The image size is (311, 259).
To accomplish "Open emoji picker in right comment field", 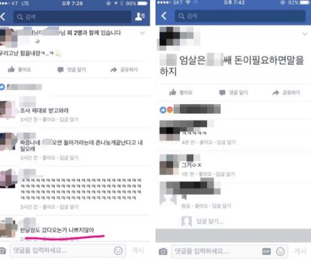I will (x=280, y=252).
